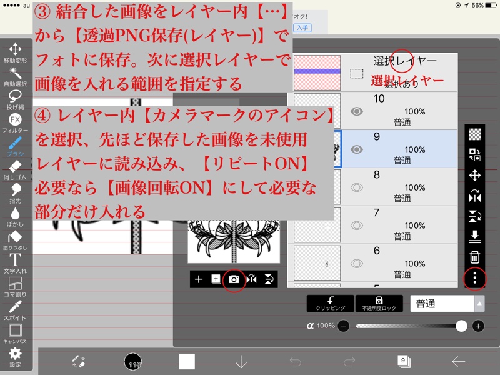The height and width of the screenshot is (375, 500).
Task: Select the 指先 smudge tool
Action: (15, 194)
